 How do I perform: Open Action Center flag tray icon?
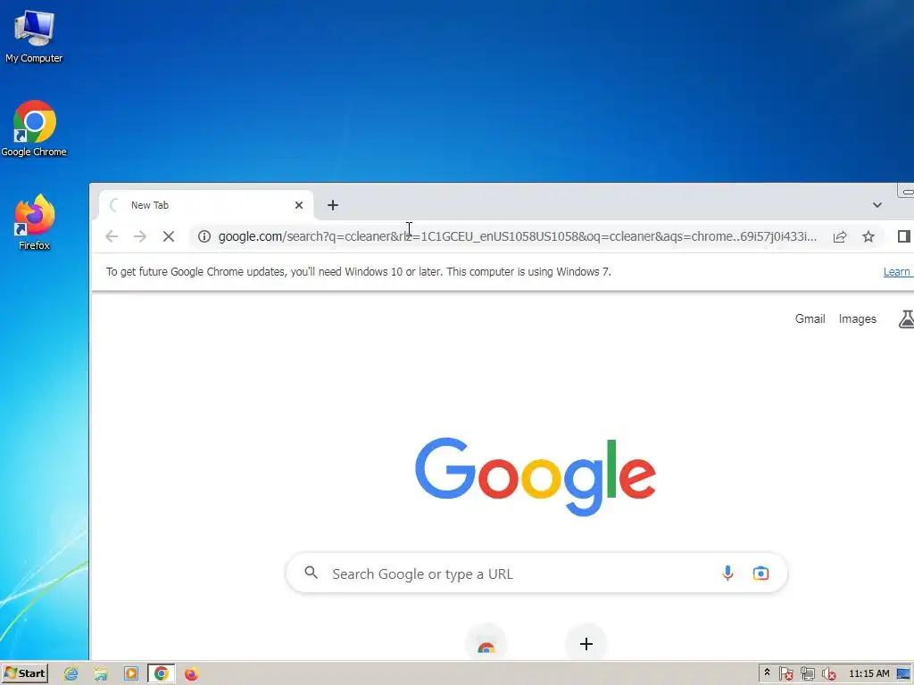(x=785, y=674)
